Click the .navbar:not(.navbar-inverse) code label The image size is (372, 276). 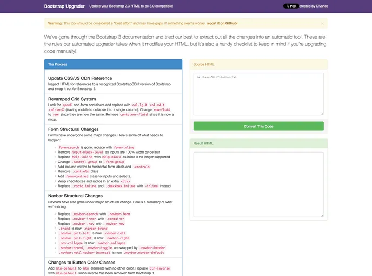click(x=84, y=253)
